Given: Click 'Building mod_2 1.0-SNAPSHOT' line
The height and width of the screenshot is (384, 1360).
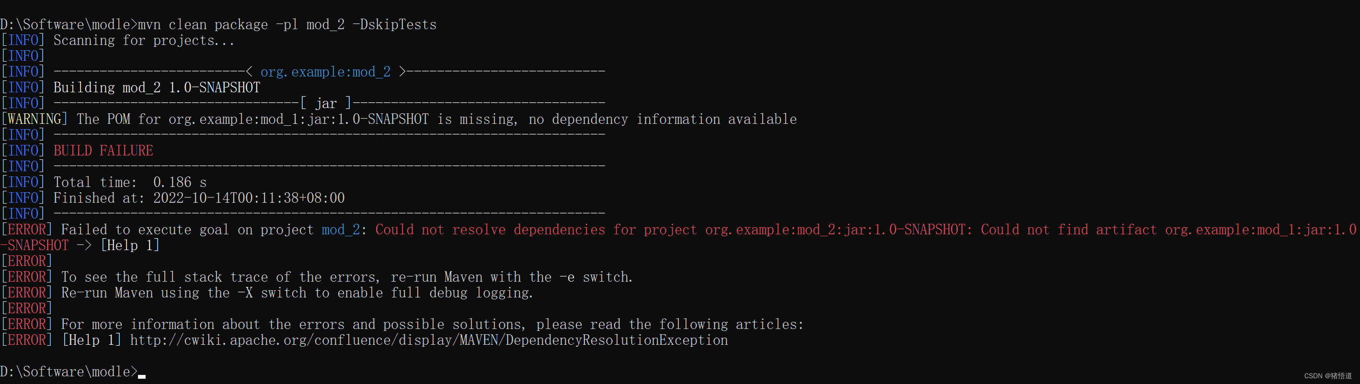Looking at the screenshot, I should click(157, 88).
